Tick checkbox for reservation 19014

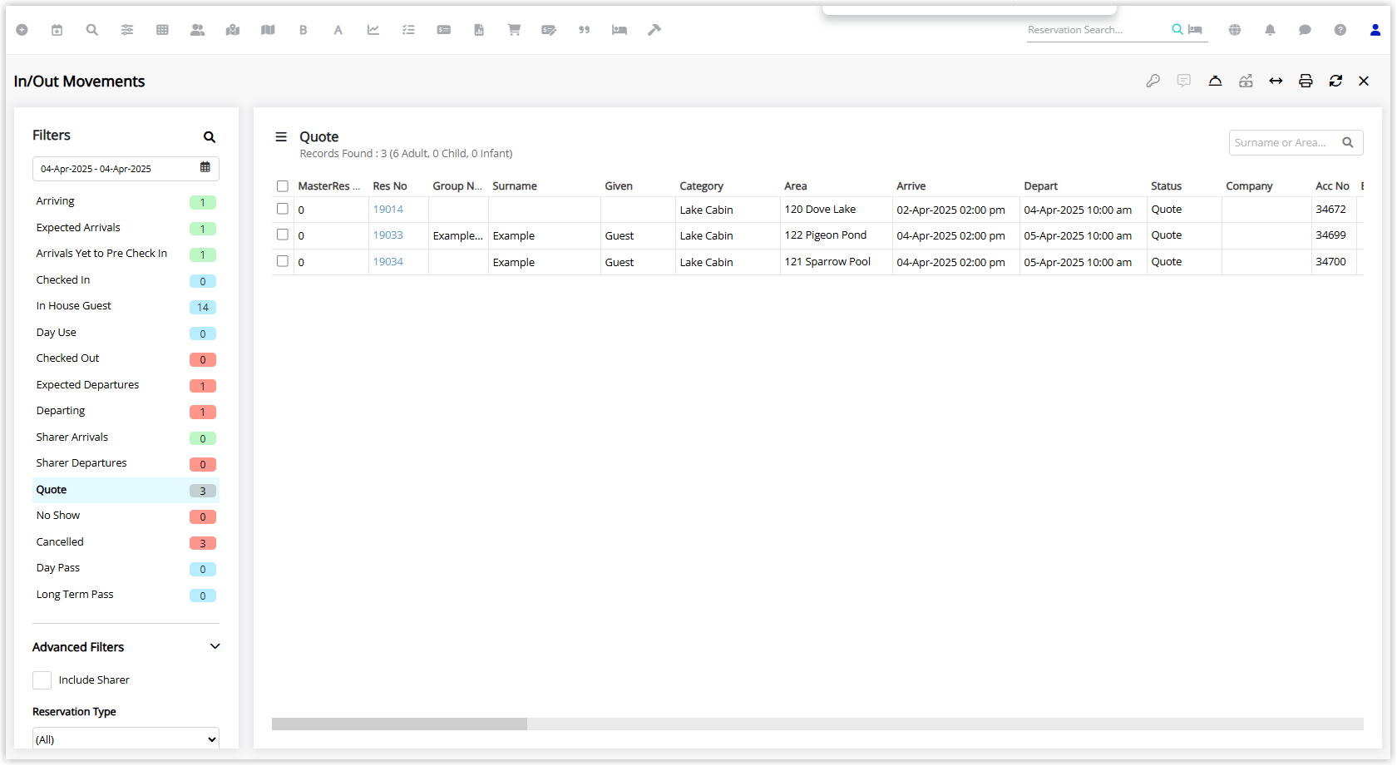(x=283, y=209)
